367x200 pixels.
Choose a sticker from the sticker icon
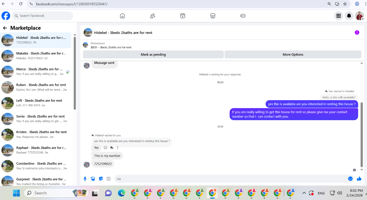pyautogui.click(x=101, y=178)
